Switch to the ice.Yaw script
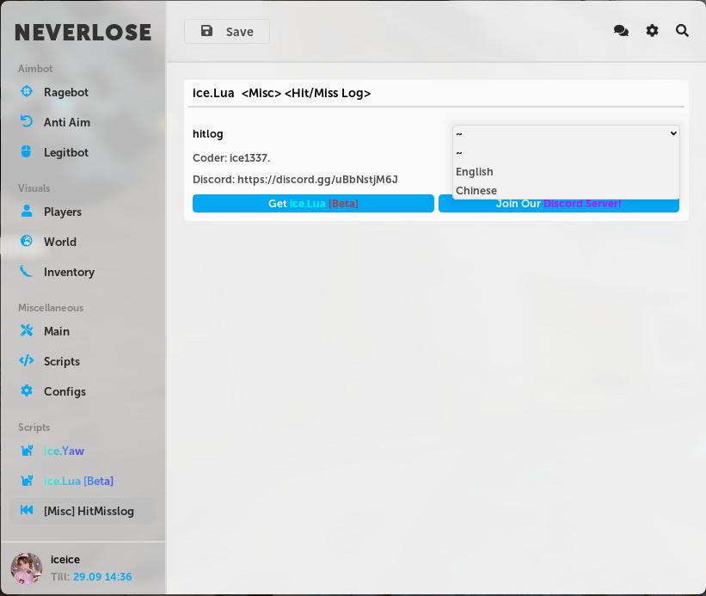This screenshot has height=596, width=706. pyautogui.click(x=64, y=451)
